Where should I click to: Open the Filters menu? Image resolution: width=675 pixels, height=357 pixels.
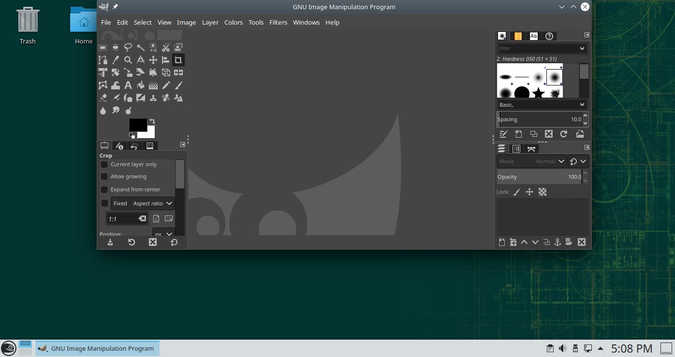pos(278,22)
